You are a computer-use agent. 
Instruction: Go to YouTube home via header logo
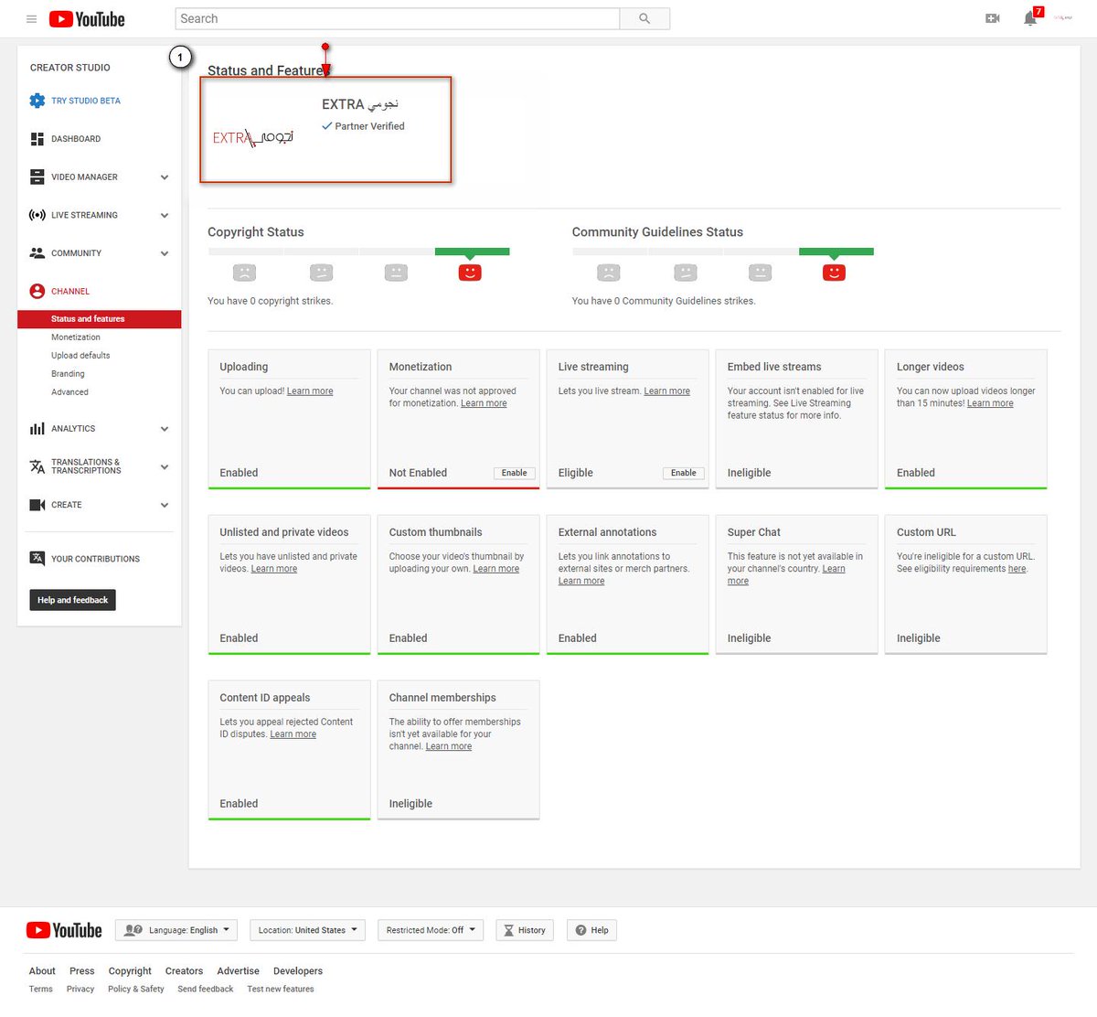[87, 18]
